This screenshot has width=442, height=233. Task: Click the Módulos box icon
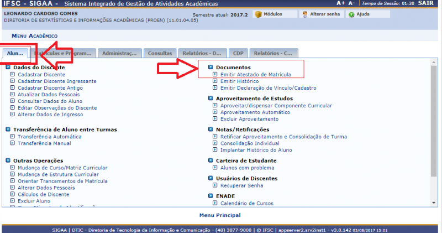[x=258, y=14]
